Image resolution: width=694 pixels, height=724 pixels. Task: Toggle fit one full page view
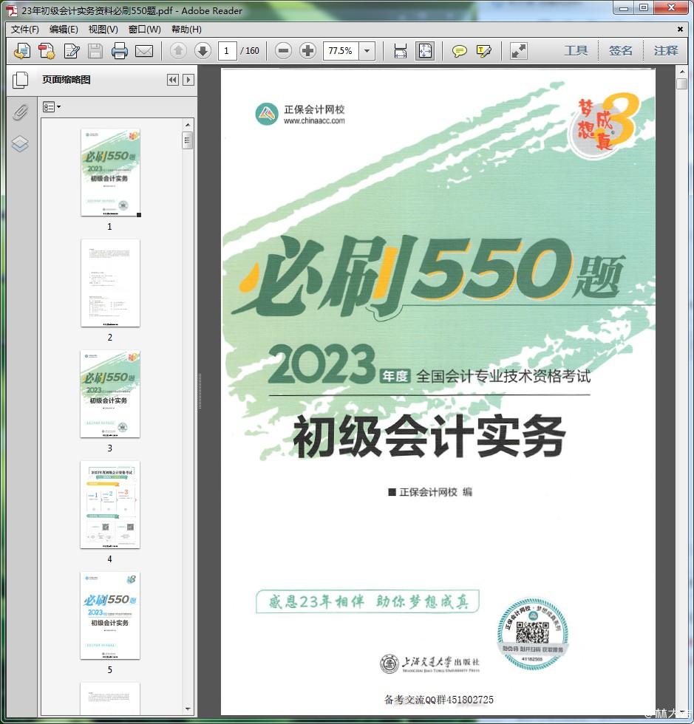pyautogui.click(x=425, y=51)
